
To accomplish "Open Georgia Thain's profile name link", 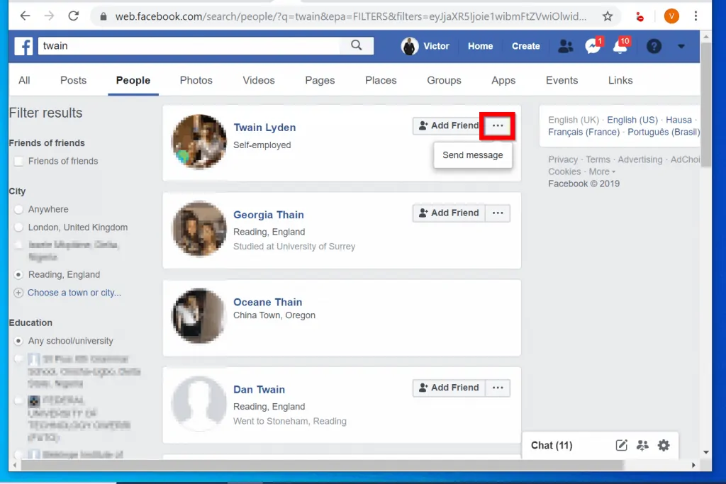I will [269, 215].
